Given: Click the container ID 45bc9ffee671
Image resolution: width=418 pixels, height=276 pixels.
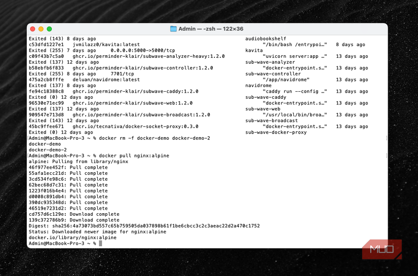Looking at the screenshot, I should pyautogui.click(x=47, y=127).
